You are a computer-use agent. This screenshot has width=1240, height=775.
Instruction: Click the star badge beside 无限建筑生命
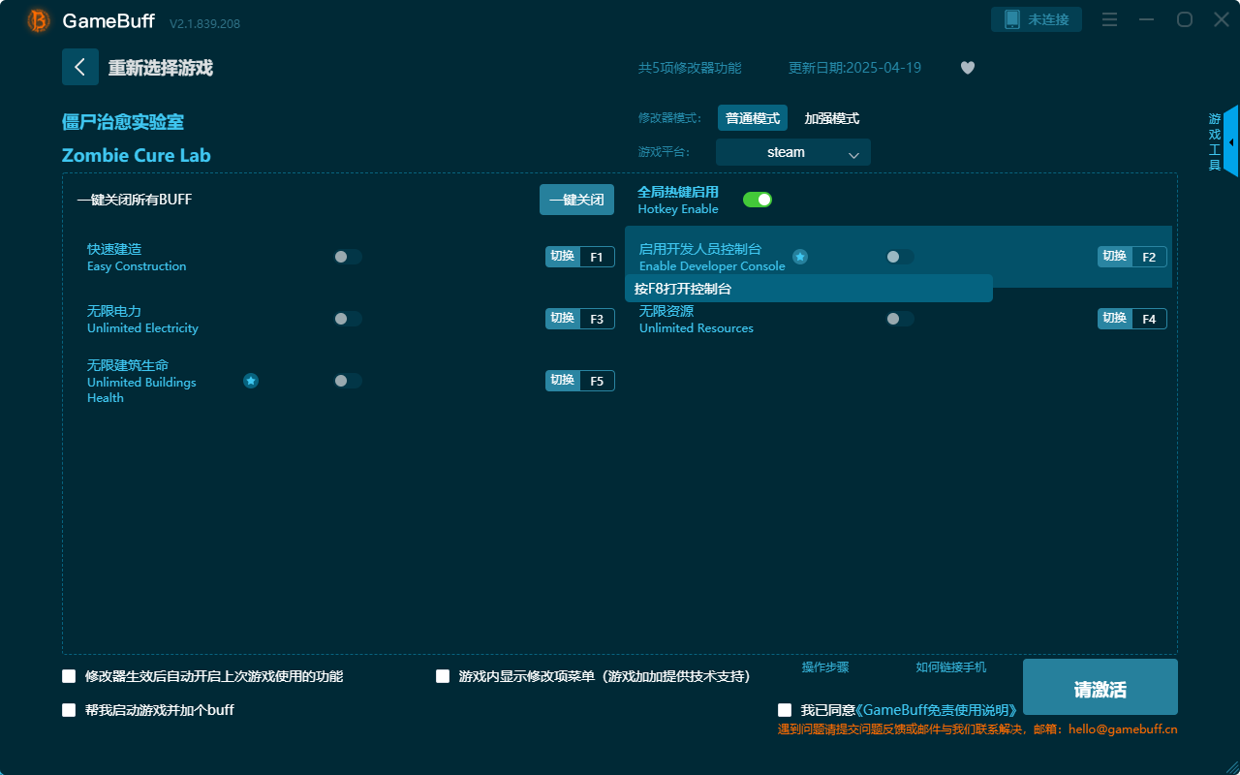[251, 381]
